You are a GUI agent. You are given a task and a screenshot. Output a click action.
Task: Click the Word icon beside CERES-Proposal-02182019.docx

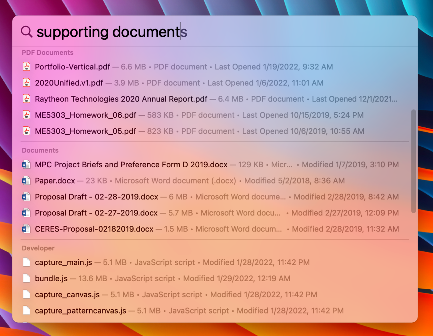(26, 229)
